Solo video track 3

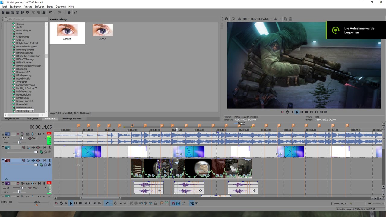[50, 160]
